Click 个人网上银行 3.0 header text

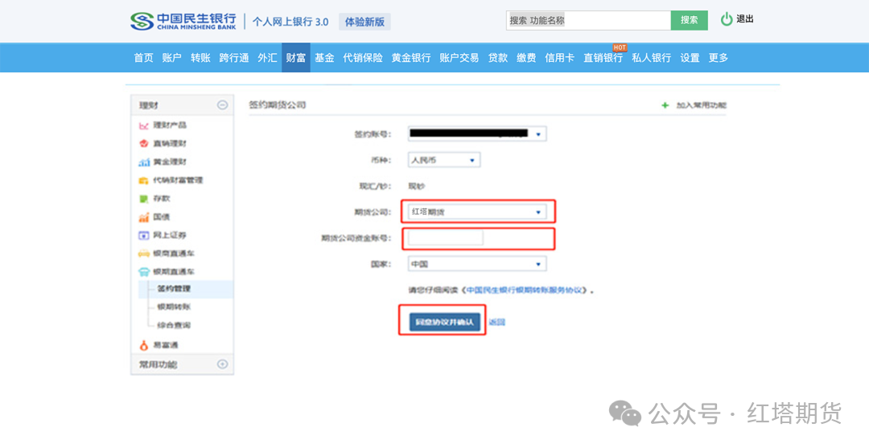[x=290, y=23]
